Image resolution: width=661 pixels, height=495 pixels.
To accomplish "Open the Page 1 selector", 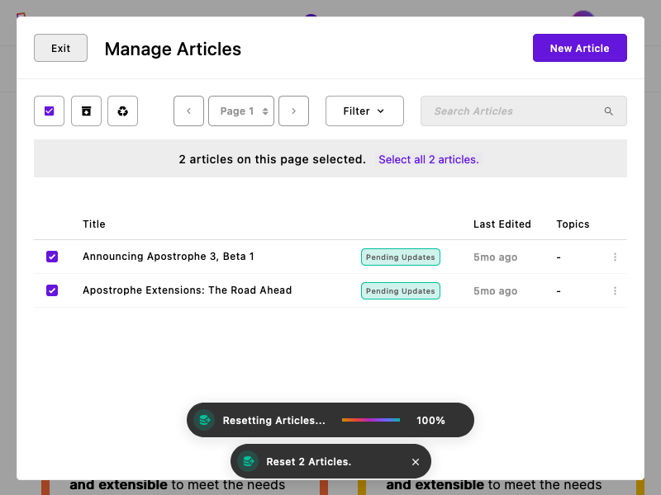I will click(x=240, y=111).
